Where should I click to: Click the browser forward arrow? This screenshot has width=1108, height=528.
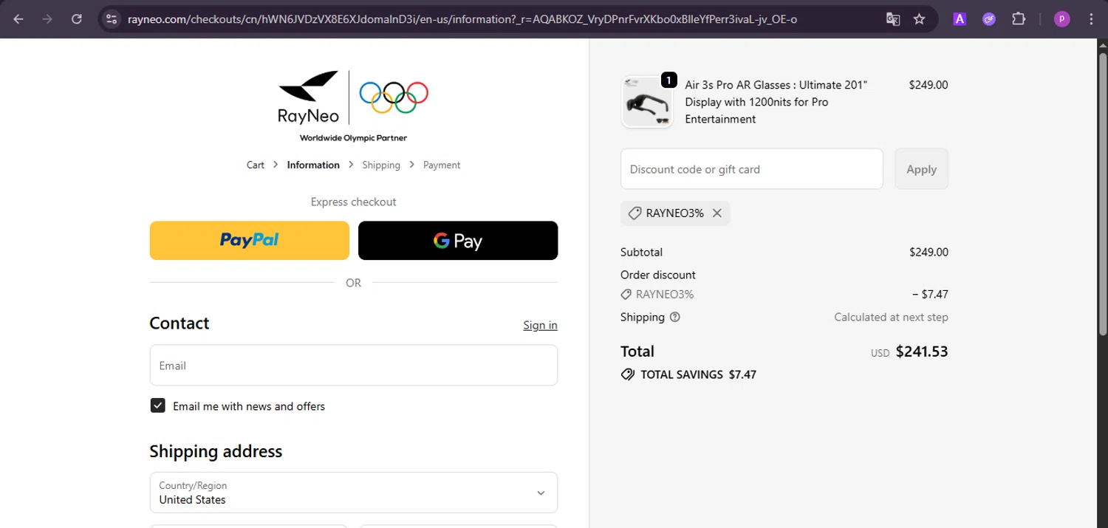pos(47,19)
